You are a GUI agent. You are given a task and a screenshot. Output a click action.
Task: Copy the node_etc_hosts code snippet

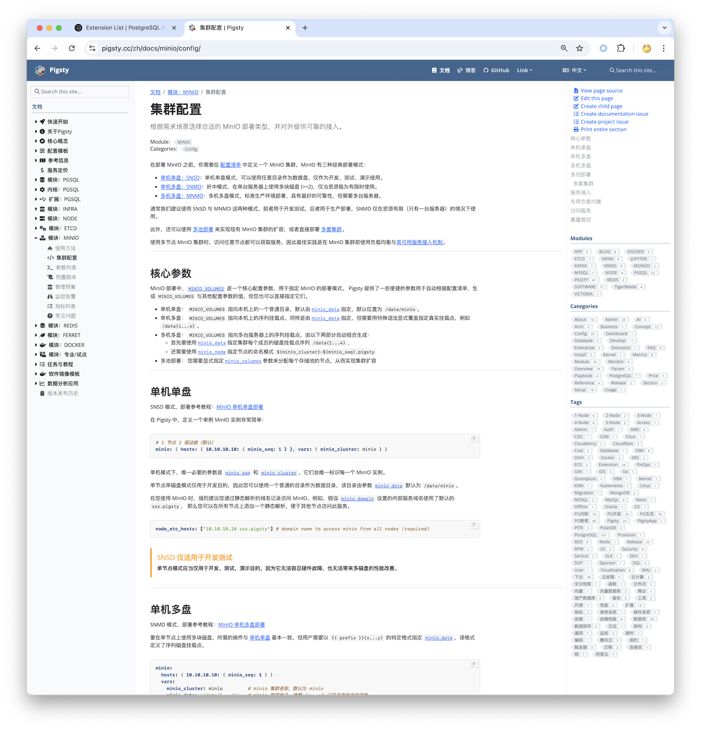point(473,525)
